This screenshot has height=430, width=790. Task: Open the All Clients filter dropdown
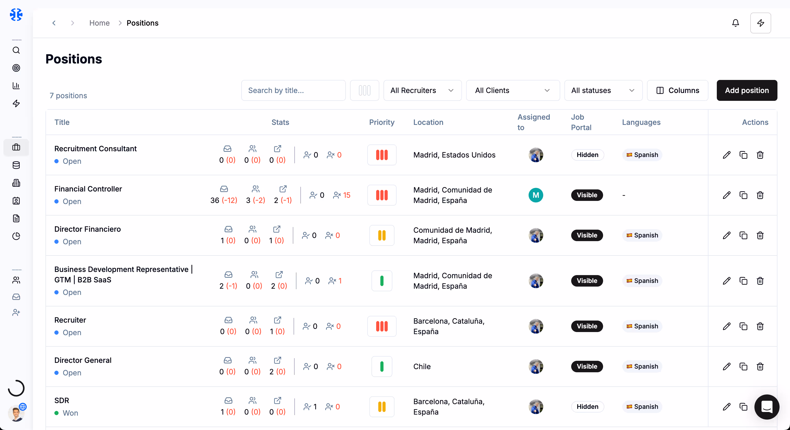point(512,90)
